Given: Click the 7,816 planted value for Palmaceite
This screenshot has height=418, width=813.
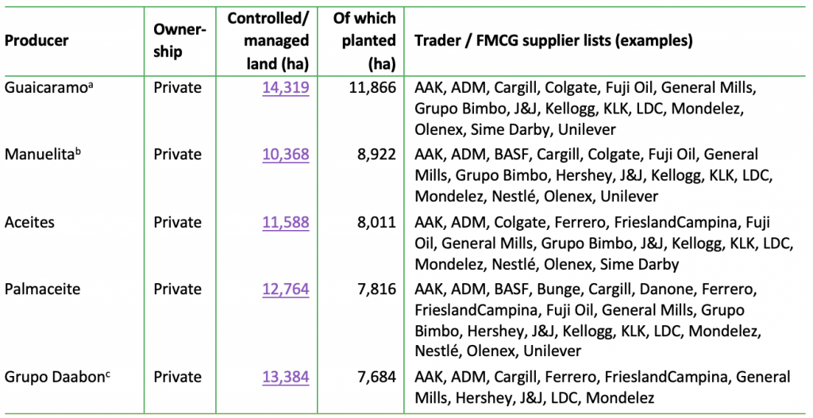Looking at the screenshot, I should [x=377, y=290].
